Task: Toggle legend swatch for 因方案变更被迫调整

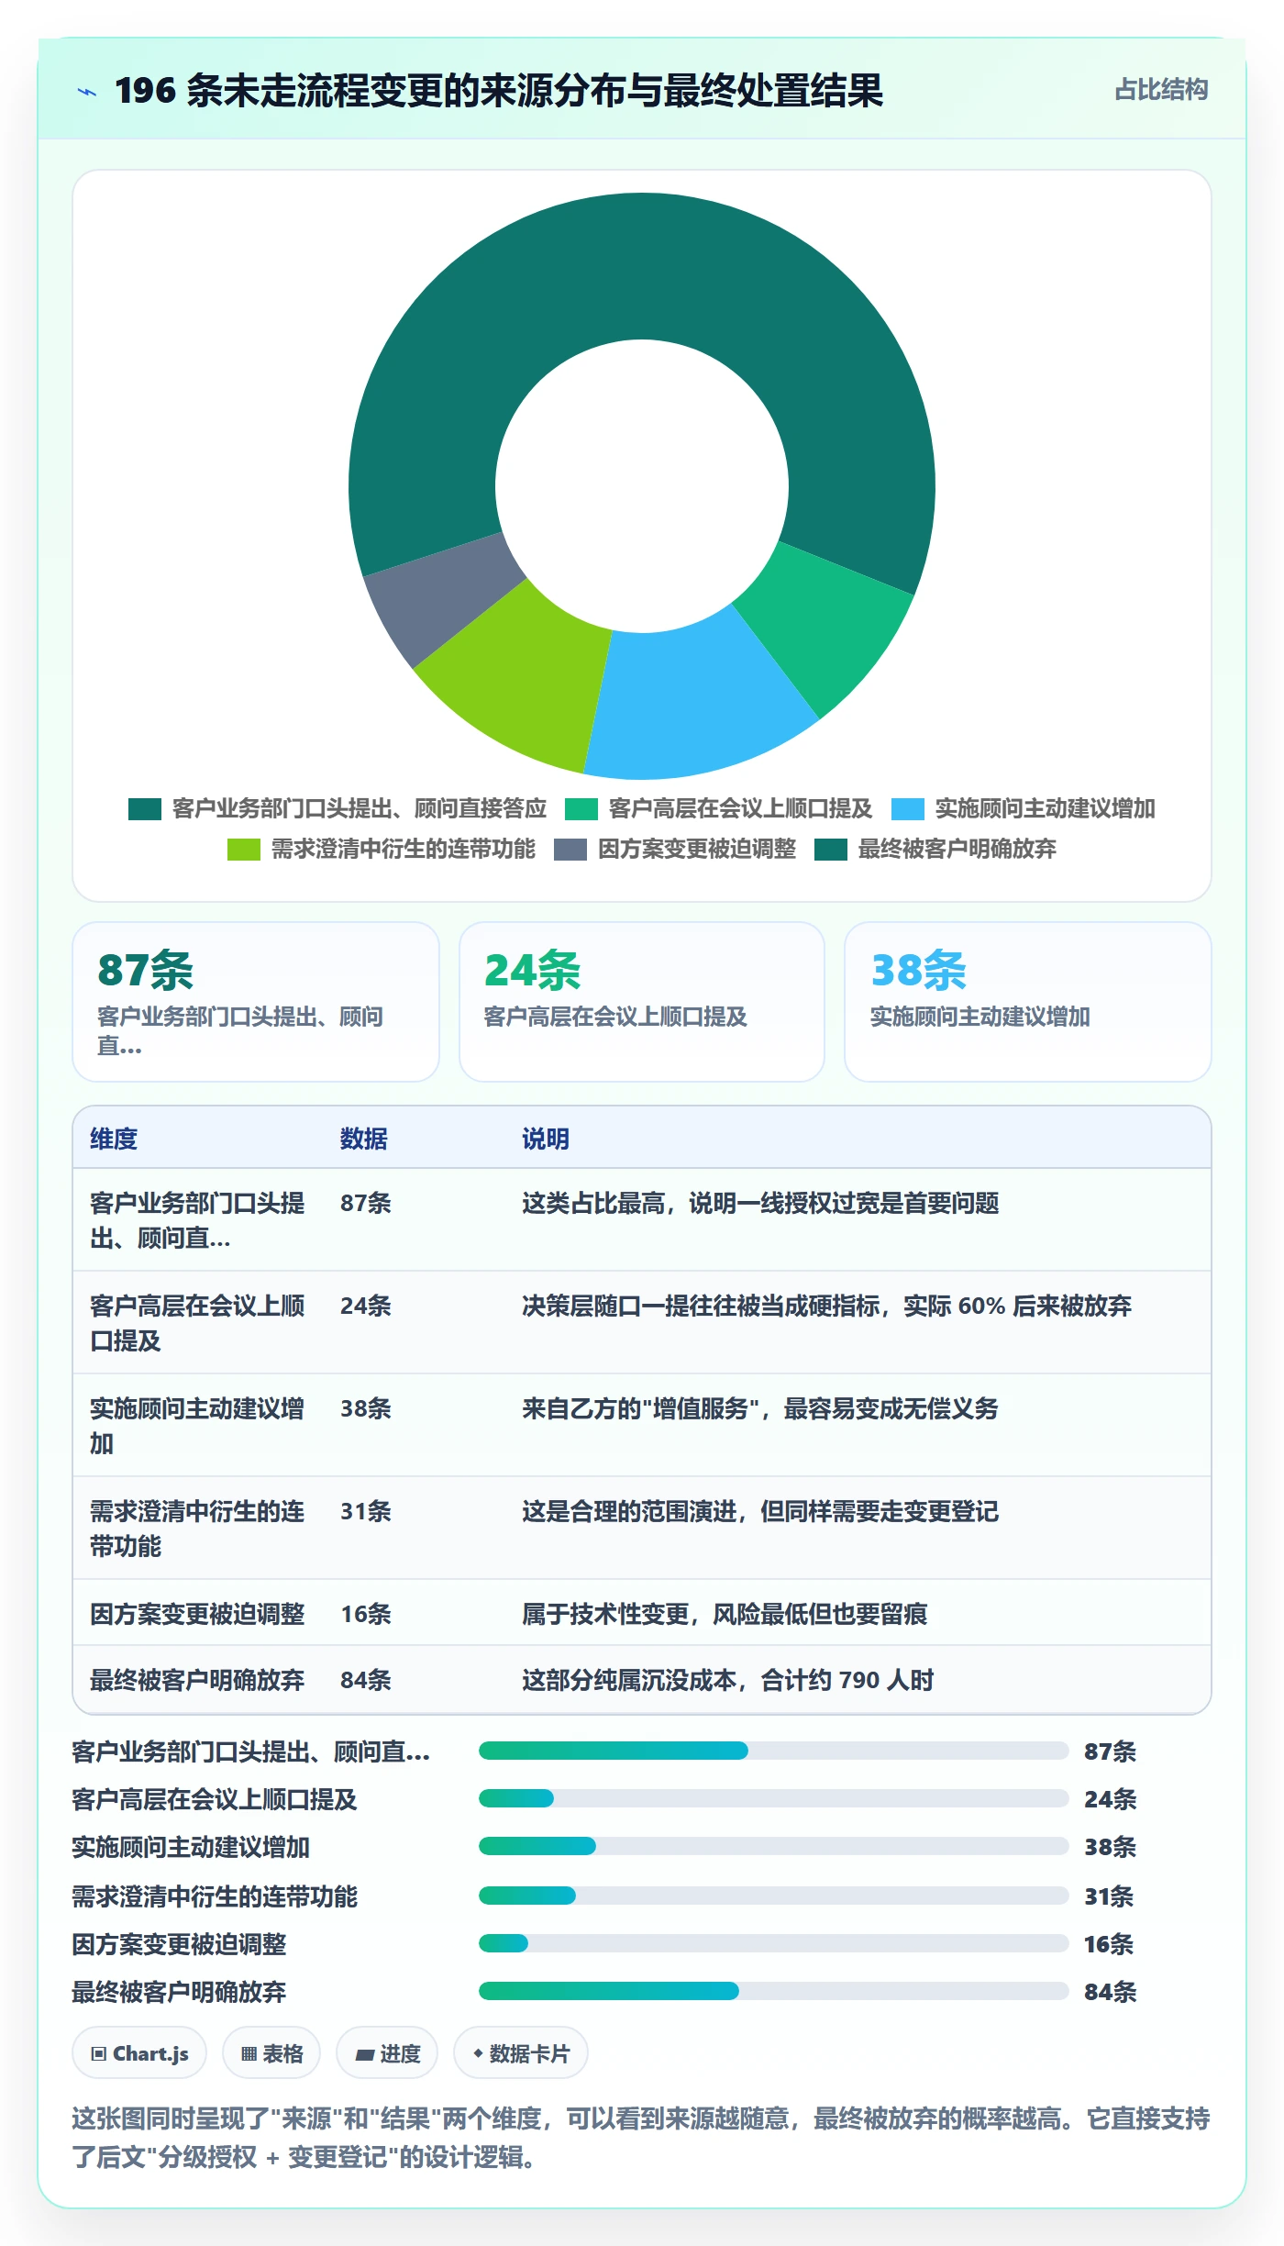Action: [570, 849]
